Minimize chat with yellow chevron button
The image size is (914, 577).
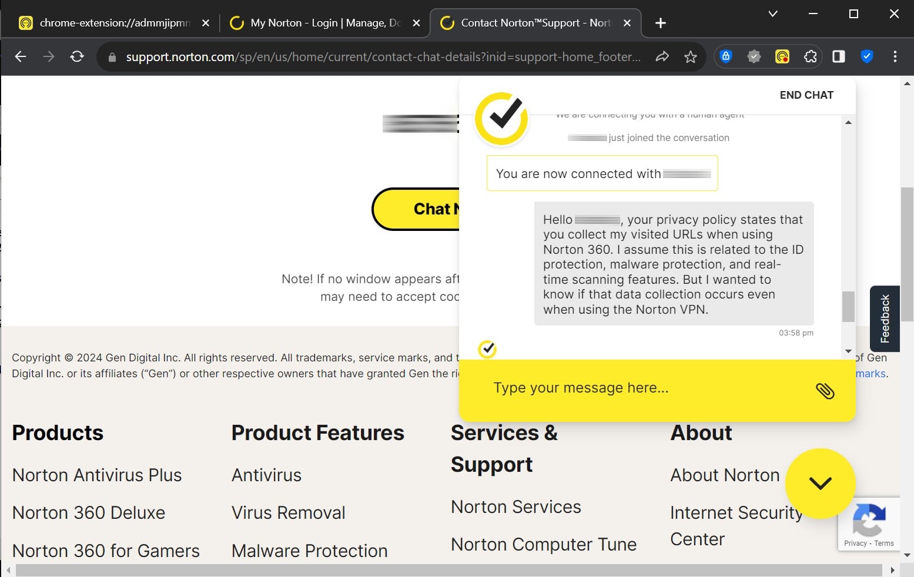click(x=821, y=483)
